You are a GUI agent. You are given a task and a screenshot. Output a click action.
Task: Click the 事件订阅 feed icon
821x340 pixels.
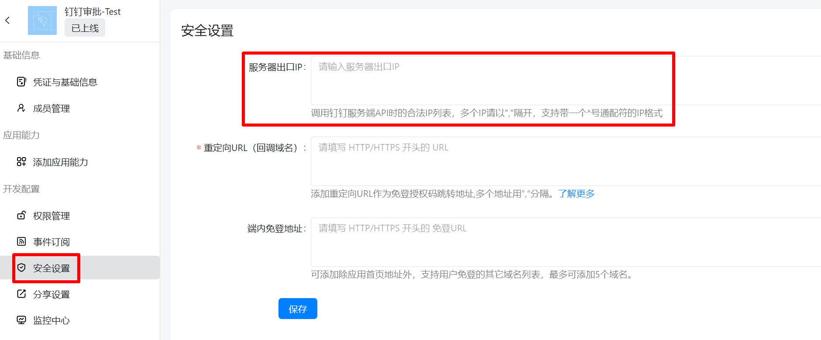[x=21, y=241]
